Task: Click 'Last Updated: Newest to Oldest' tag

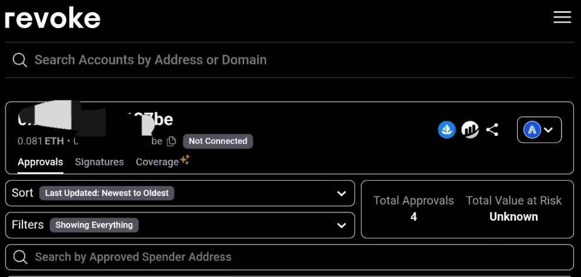Action: (x=107, y=193)
